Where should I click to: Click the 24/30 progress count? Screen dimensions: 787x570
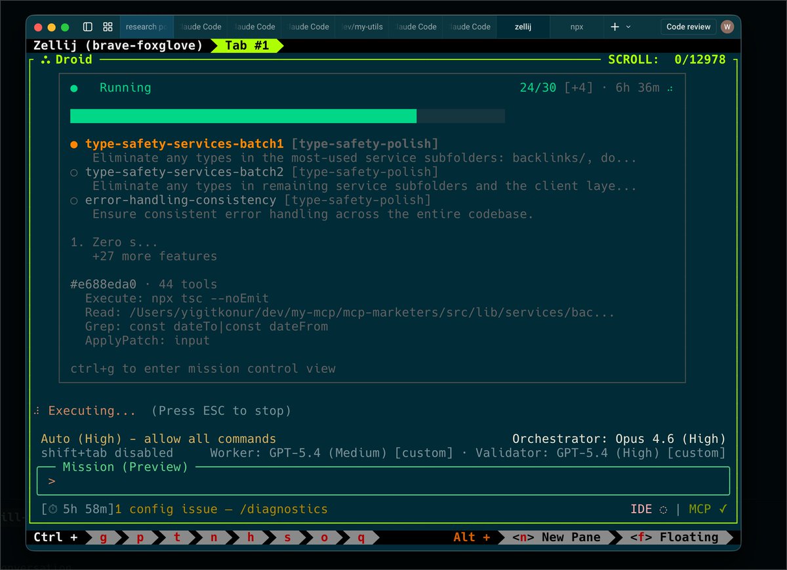pos(538,88)
